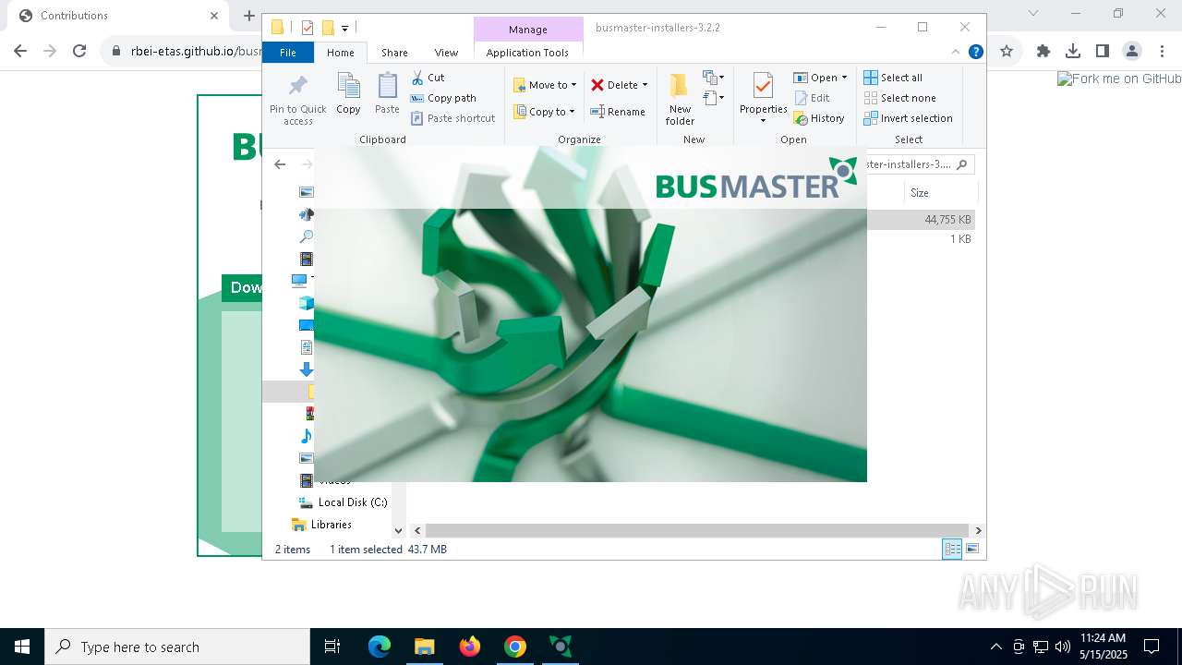Click navigation pane scroll down arrow
The height and width of the screenshot is (665, 1182).
pos(398,530)
